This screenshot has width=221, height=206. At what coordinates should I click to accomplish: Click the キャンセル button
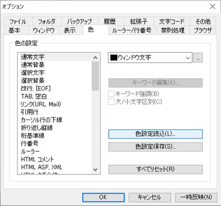click(150, 198)
